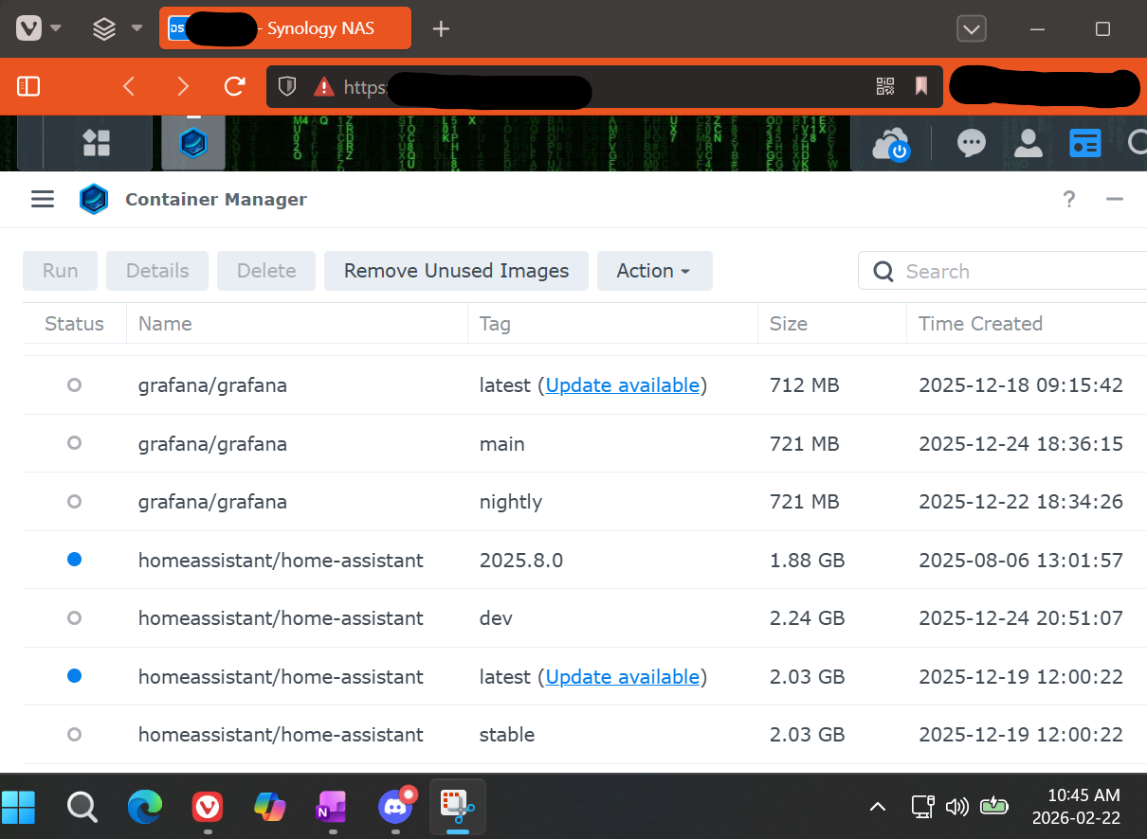Click the QR code icon in address bar
Viewport: 1147px width, 839px height.
click(885, 87)
